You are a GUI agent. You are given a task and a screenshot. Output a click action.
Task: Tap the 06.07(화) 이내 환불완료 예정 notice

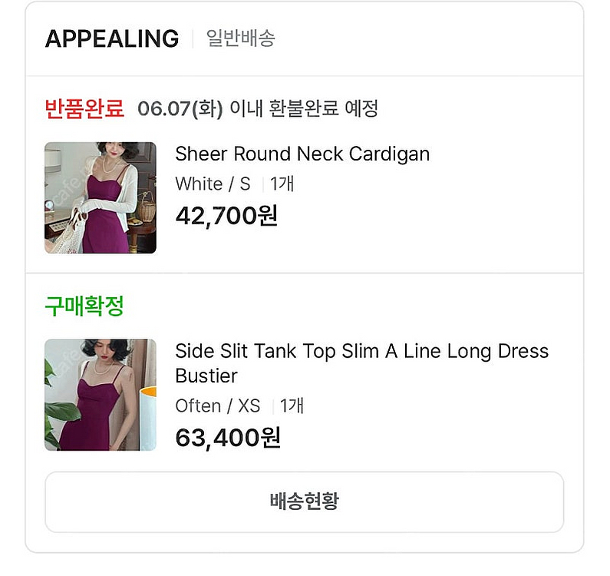point(258,108)
